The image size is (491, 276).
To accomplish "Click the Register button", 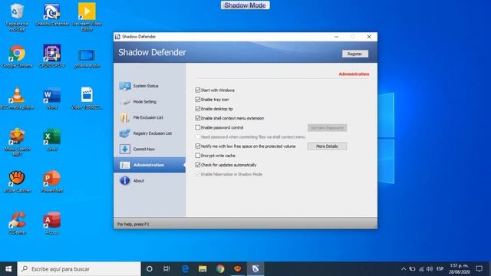I will [x=354, y=54].
